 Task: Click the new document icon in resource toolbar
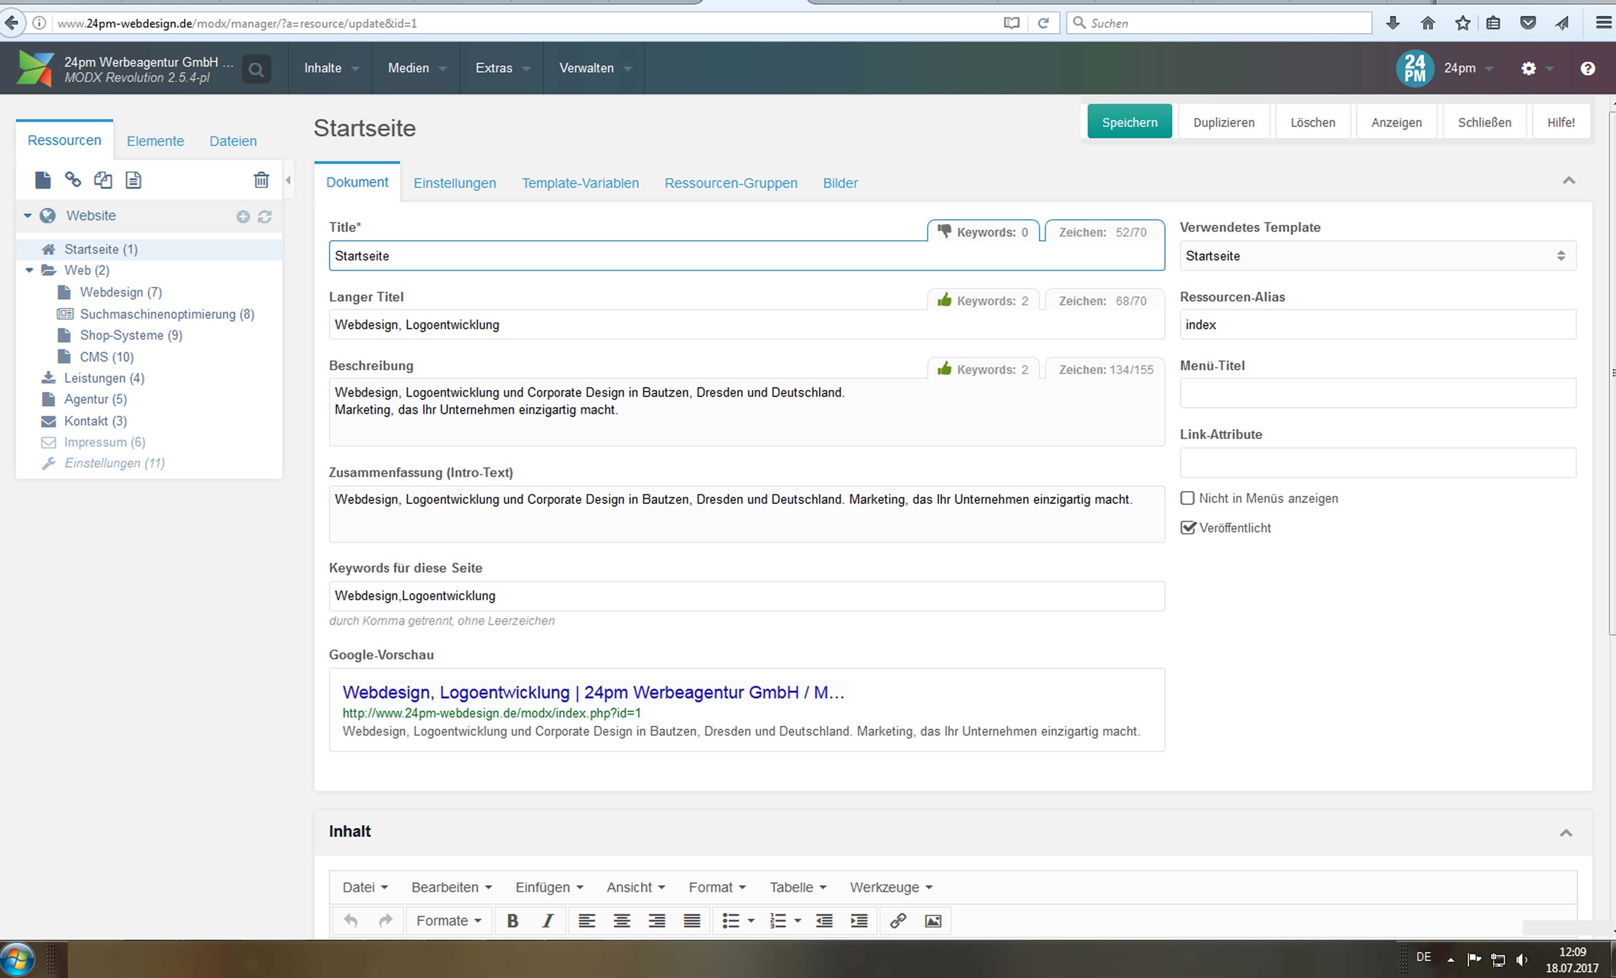point(43,180)
